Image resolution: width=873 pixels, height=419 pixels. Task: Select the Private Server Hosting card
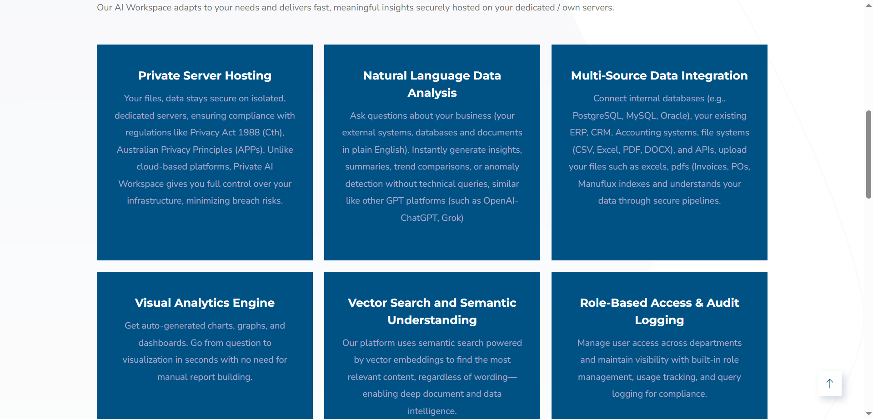pyautogui.click(x=205, y=152)
